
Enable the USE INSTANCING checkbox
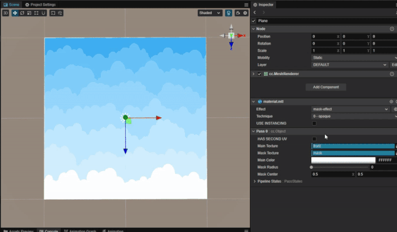click(314, 123)
